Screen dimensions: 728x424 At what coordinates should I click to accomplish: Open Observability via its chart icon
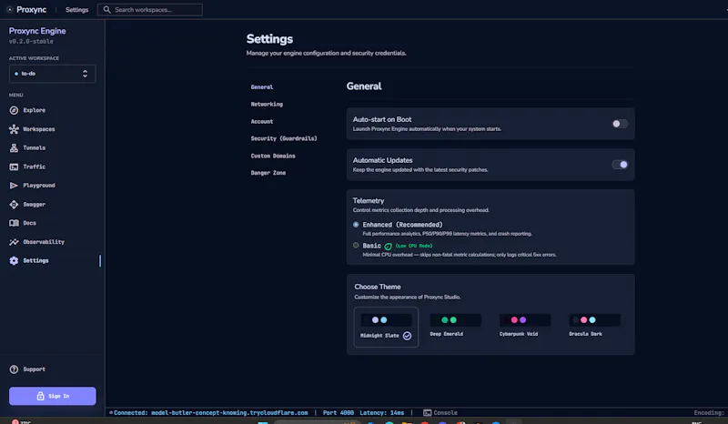point(14,242)
